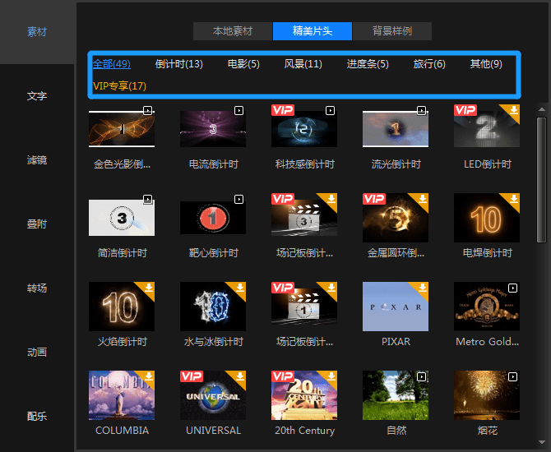The width and height of the screenshot is (551, 452).
Task: Click play icon on 靶心倒计时 thumbnail
Action: pyautogui.click(x=239, y=200)
